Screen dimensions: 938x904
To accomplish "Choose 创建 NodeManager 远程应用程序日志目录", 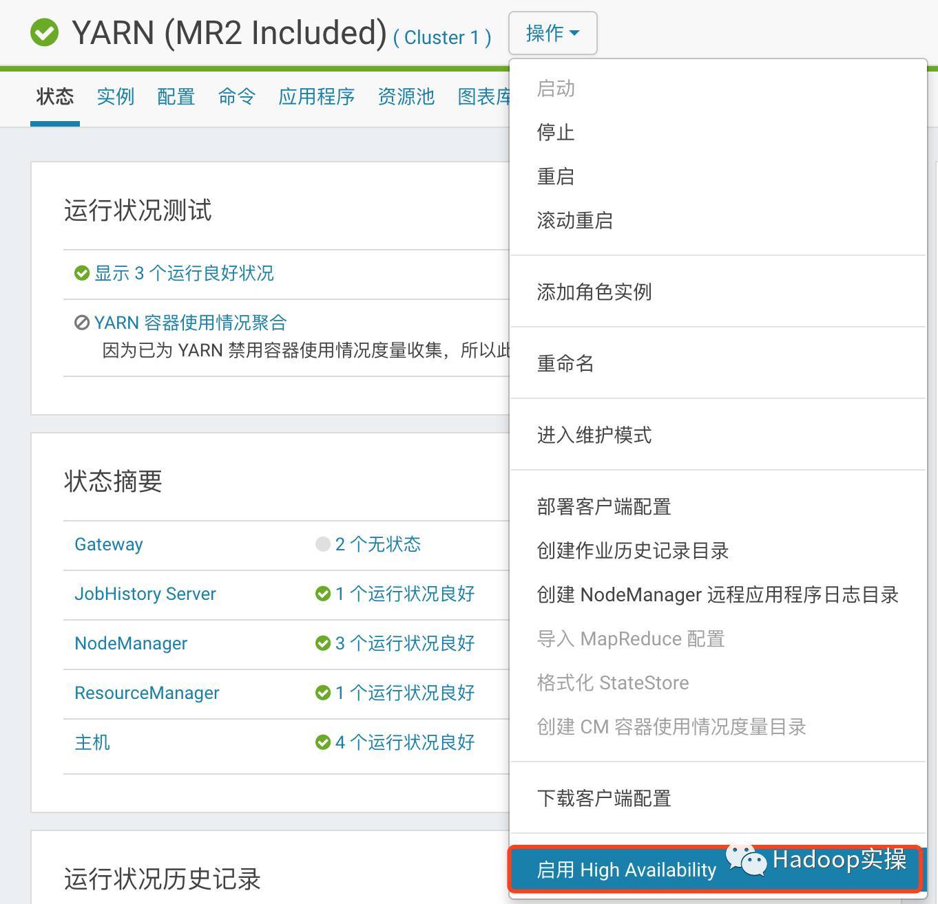I will pyautogui.click(x=718, y=594).
